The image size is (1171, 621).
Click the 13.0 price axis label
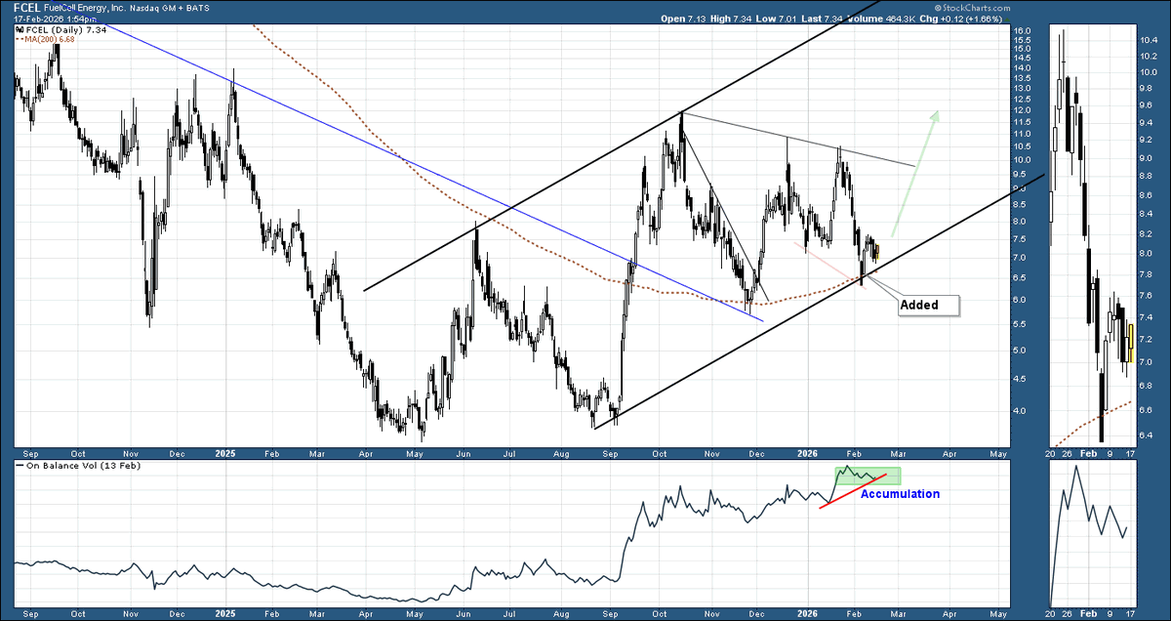point(1022,89)
